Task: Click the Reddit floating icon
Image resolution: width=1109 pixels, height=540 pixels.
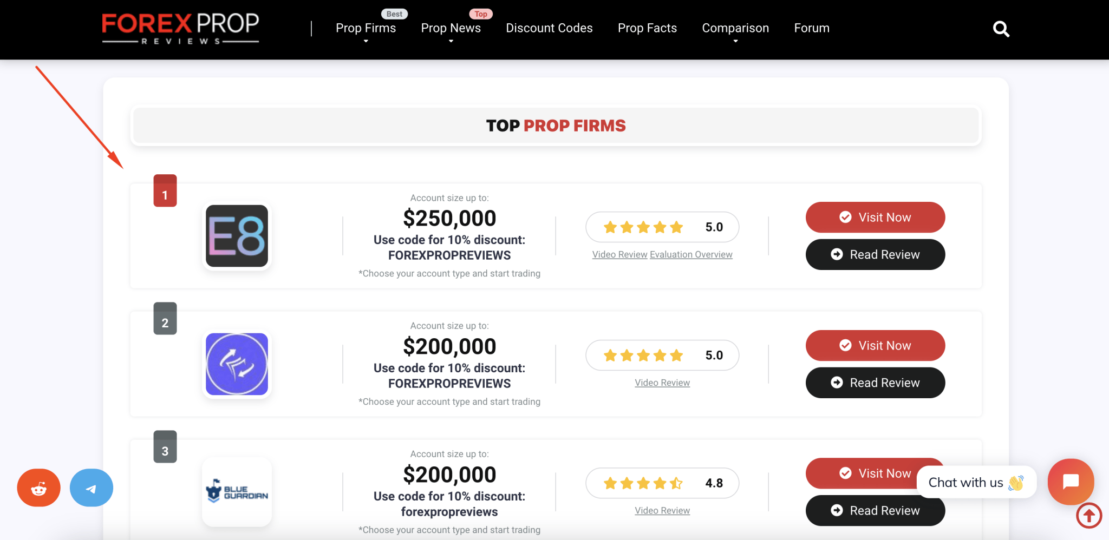Action: tap(38, 488)
